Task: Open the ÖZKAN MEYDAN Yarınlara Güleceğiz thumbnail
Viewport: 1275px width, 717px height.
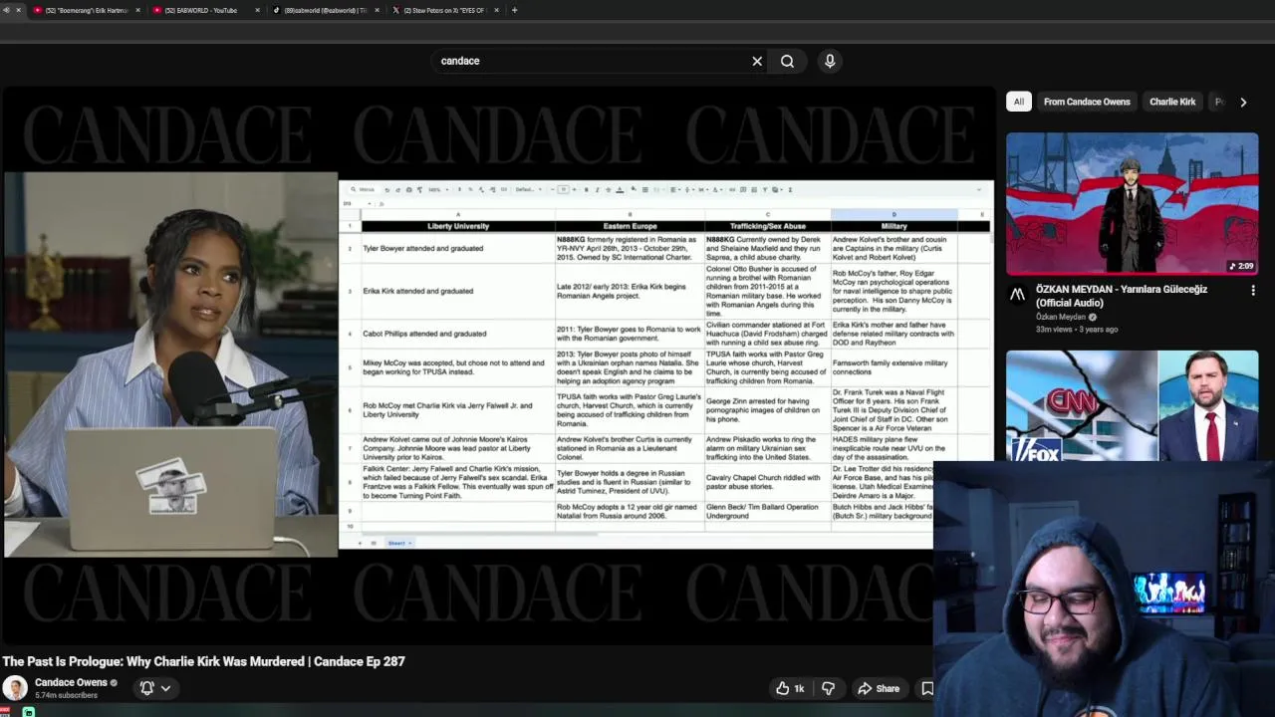Action: tap(1132, 204)
